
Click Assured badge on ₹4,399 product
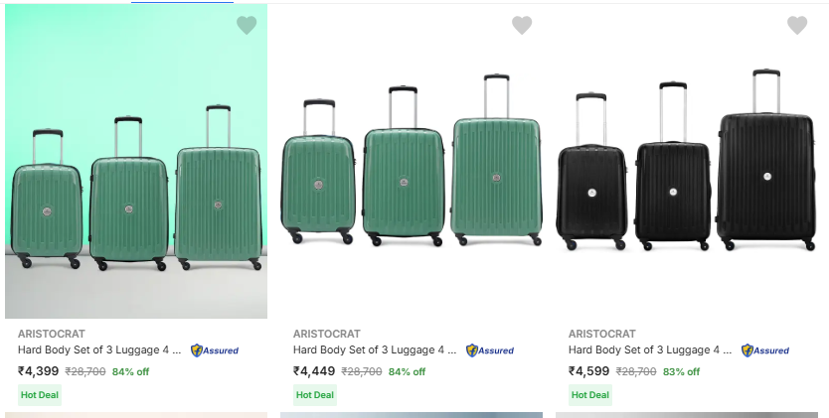215,350
